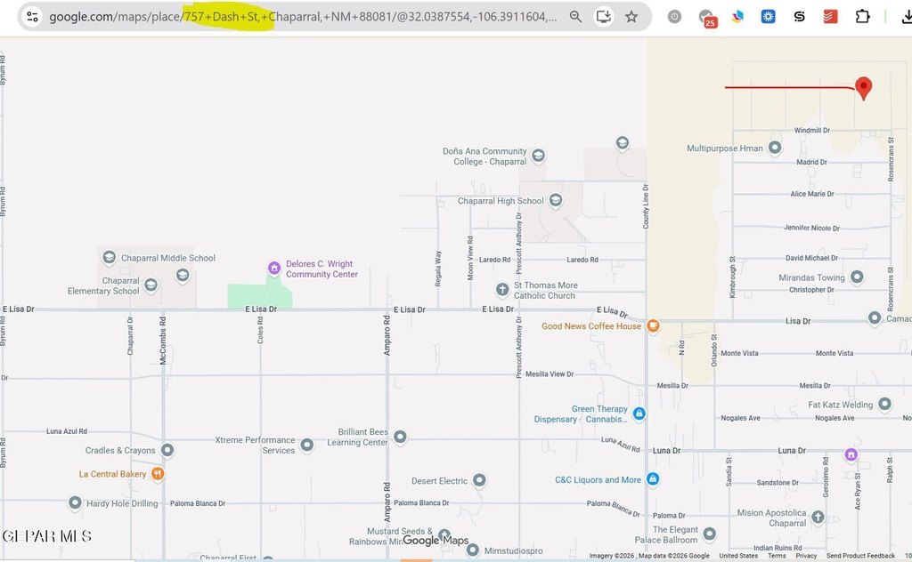Open Mirandas Towing map pin
This screenshot has width=912, height=562.
point(857,277)
